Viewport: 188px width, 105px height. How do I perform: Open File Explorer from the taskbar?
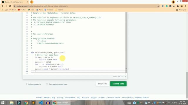[11, 103]
